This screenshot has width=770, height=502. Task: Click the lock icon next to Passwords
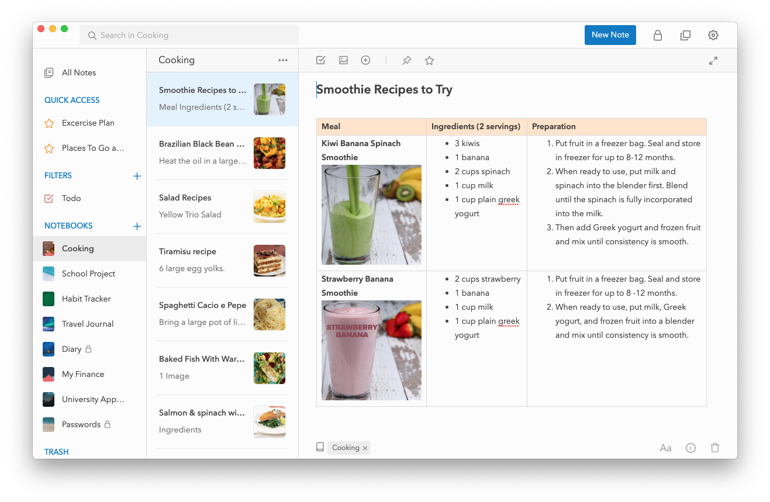108,424
